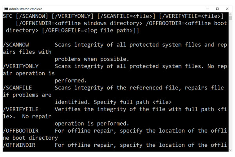Viewport: 235px width, 157px height.
Task: Maximize the command prompt window
Action: (217, 9)
